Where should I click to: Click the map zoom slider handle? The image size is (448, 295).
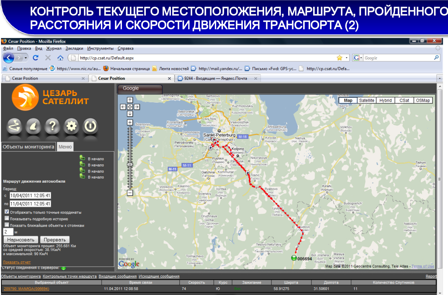click(x=130, y=164)
